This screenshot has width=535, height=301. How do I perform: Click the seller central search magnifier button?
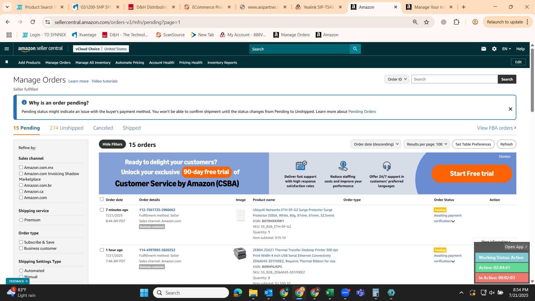tap(355, 49)
